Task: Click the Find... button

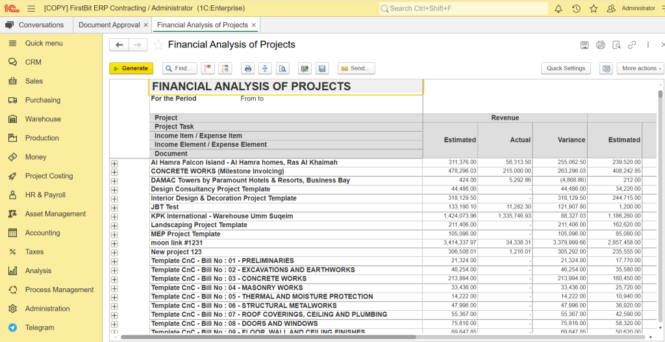Action: 180,68
